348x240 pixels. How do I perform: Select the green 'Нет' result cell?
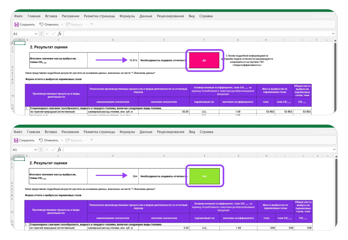[x=205, y=176]
